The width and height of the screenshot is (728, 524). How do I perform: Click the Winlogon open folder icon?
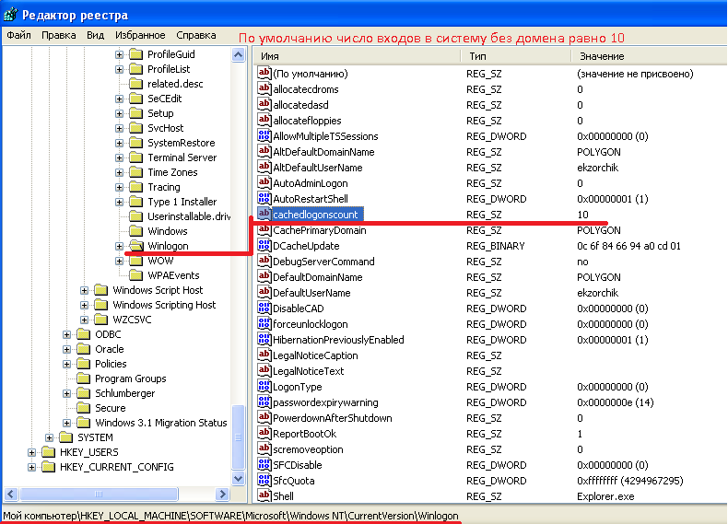136,246
